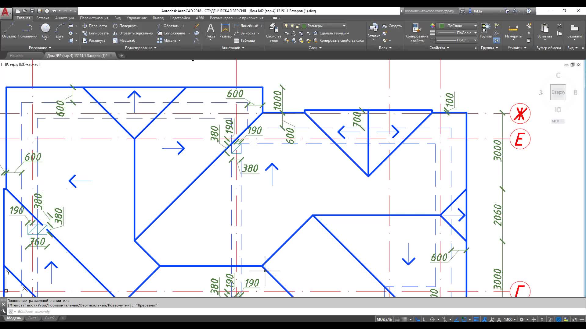Screen dimensions: 586x329
Task: Open the Вставка ribbon tab
Action: [42, 18]
